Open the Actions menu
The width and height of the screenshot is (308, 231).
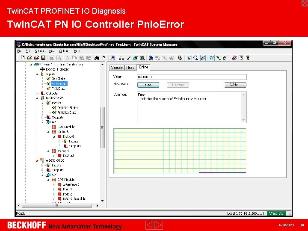tap(40, 51)
